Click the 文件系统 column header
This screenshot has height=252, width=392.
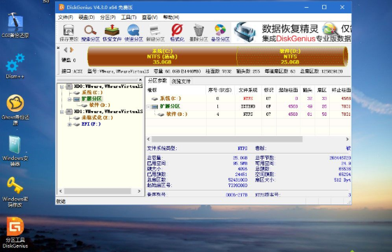248,90
